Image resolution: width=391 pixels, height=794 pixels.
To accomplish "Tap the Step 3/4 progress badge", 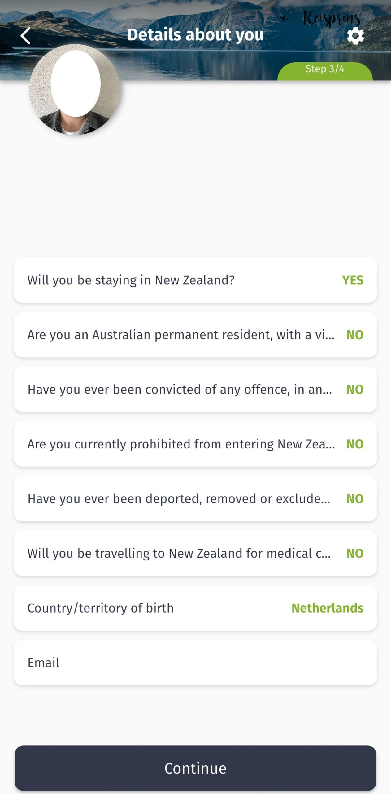I will coord(325,69).
